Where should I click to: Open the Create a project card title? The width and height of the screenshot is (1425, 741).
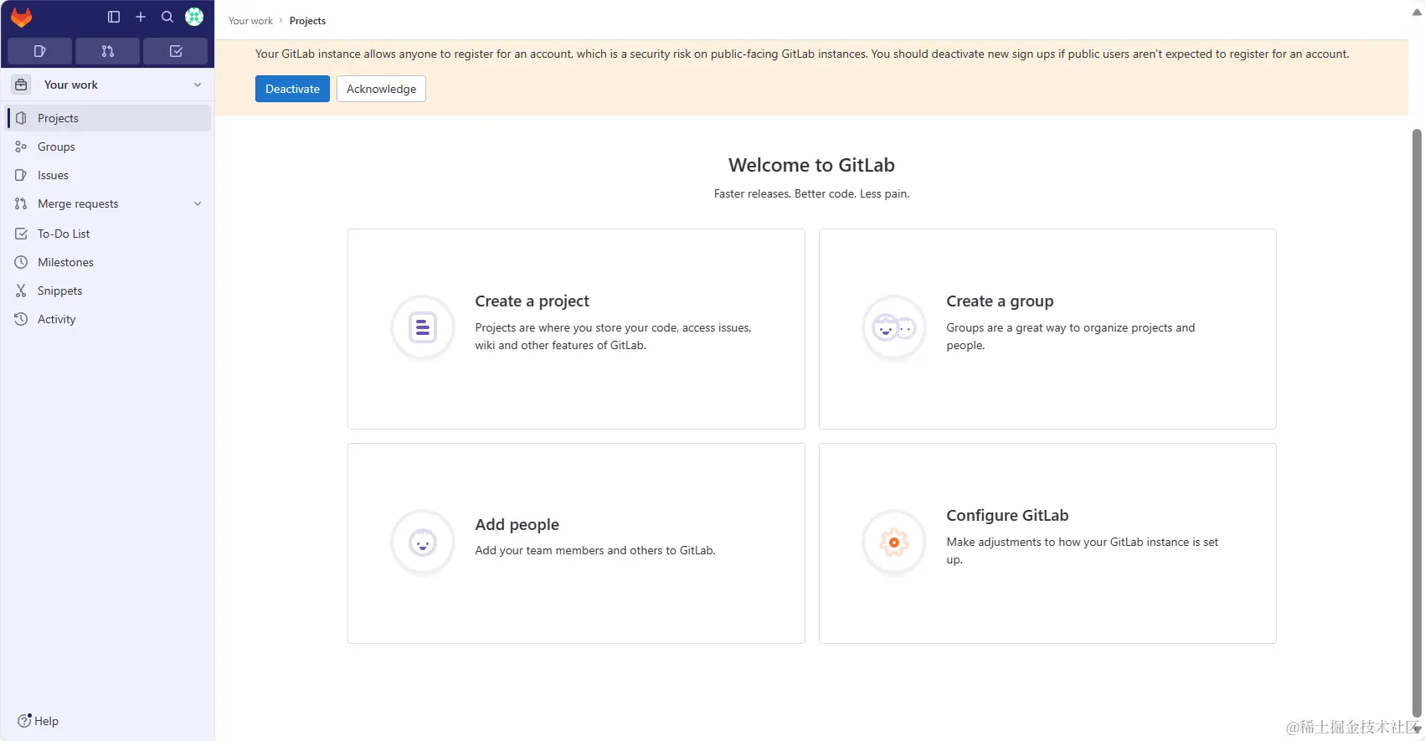point(532,301)
